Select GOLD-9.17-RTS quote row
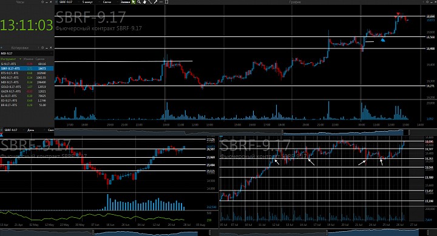This screenshot has width=437, height=236. (27, 87)
